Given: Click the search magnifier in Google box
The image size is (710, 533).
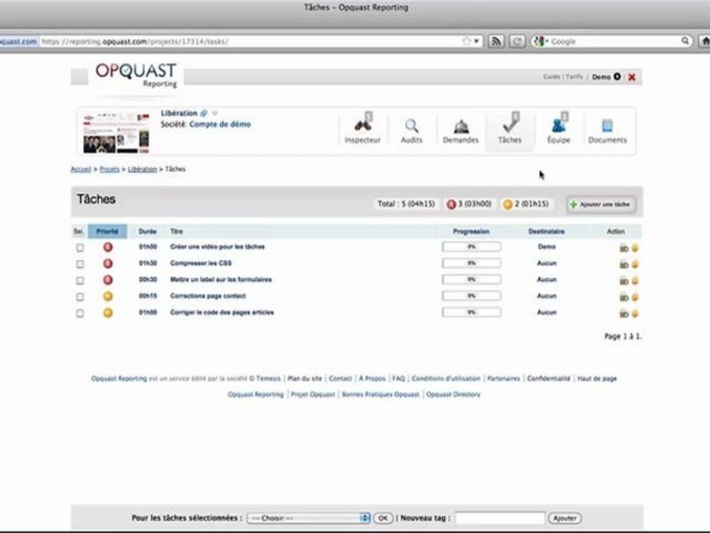Looking at the screenshot, I should click(x=686, y=41).
